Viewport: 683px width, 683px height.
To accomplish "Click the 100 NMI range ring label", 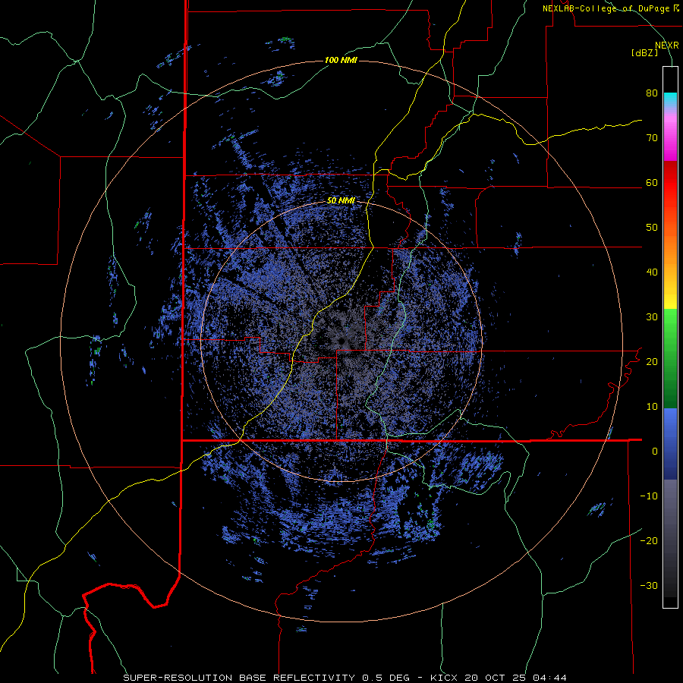I will (x=341, y=60).
